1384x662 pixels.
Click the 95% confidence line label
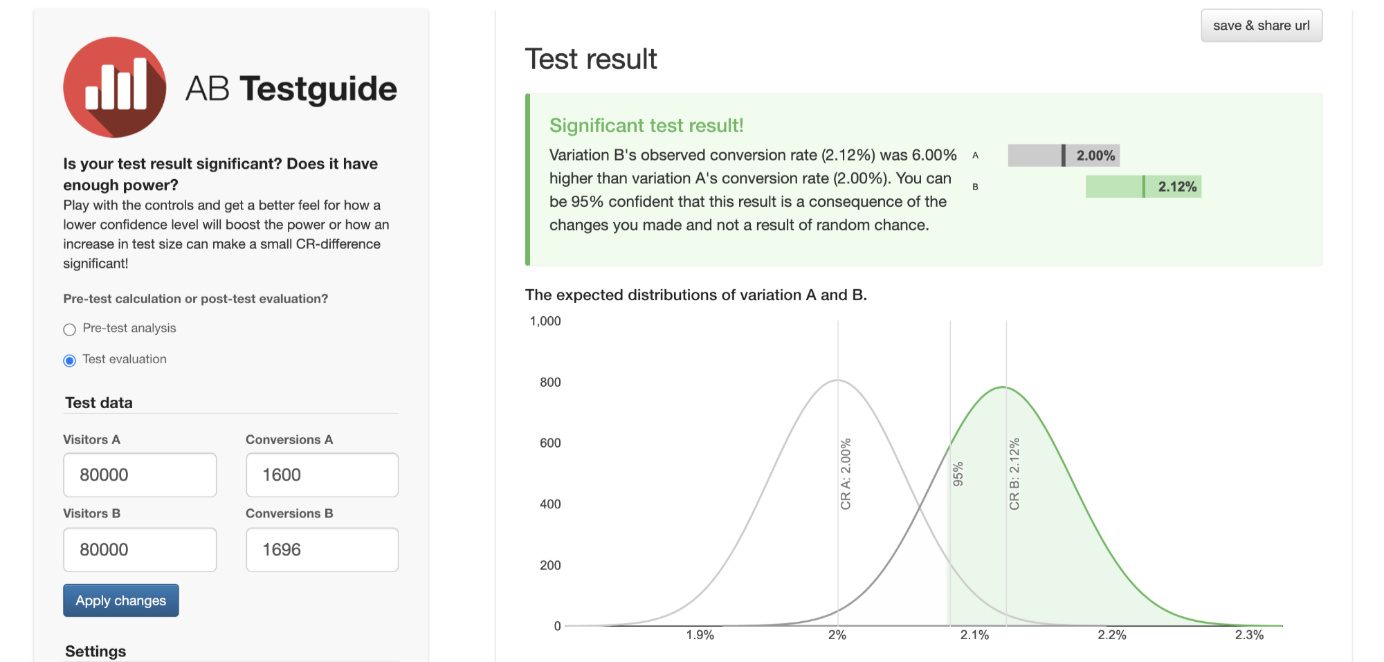point(958,474)
